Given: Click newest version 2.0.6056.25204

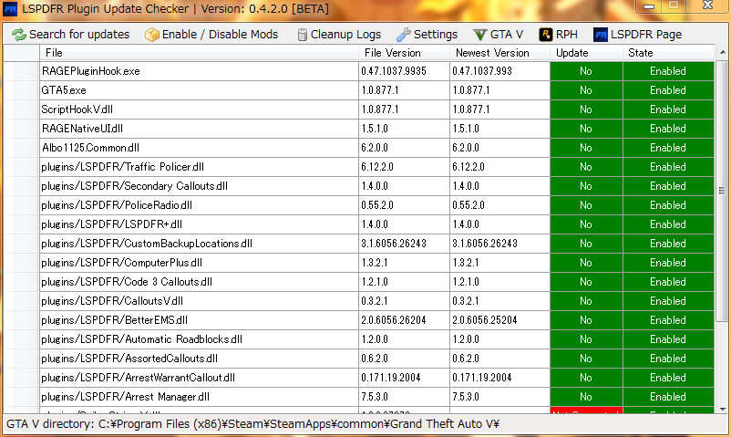Looking at the screenshot, I should click(485, 320).
